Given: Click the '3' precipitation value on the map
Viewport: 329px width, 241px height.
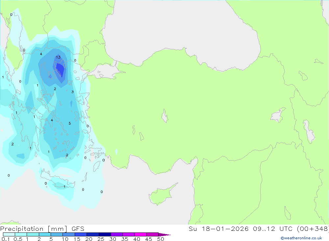Looking at the screenshot, I should point(72,92).
